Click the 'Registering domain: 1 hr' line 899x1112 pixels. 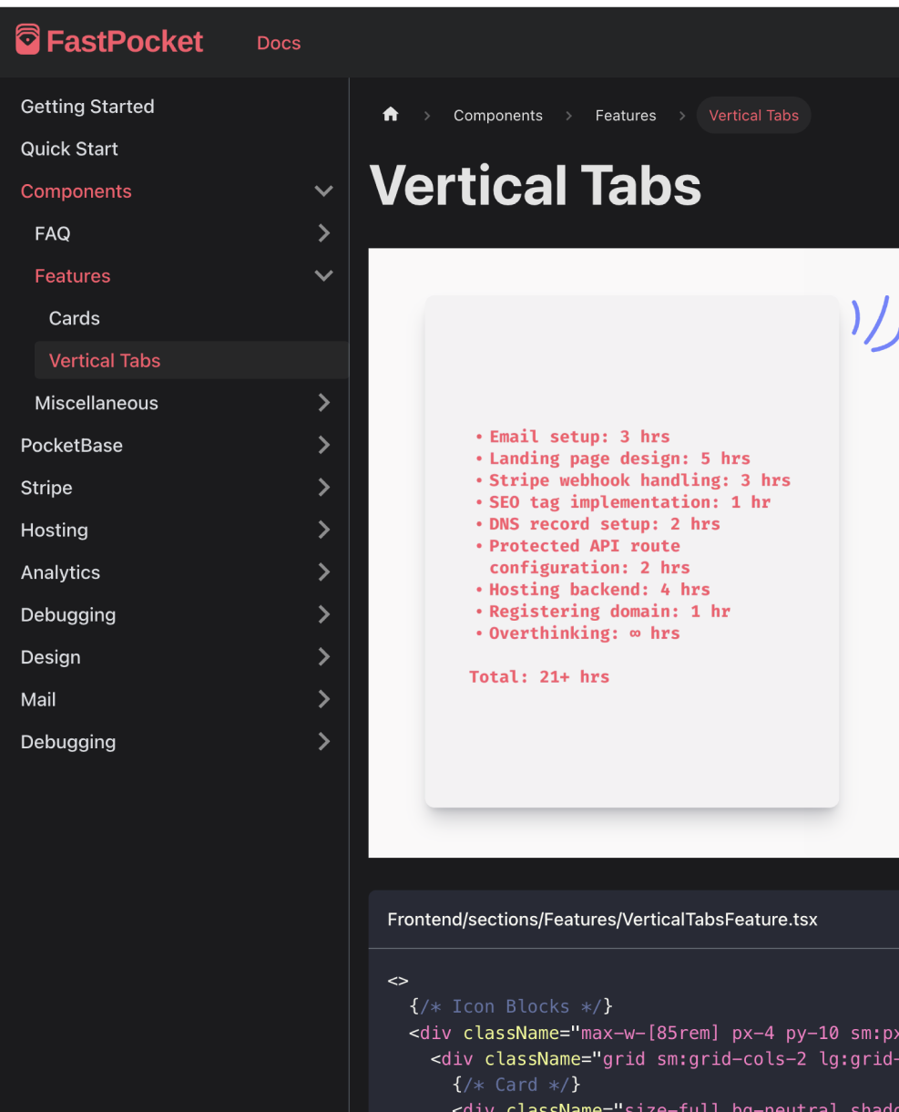[x=609, y=612]
